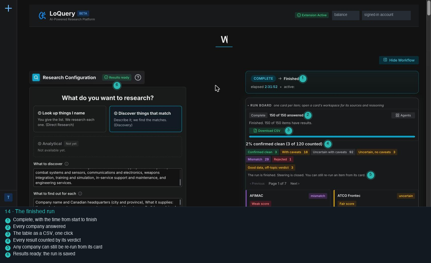
Task: Click the Fair score badge on ATCO Frontec
Action: click(x=347, y=204)
